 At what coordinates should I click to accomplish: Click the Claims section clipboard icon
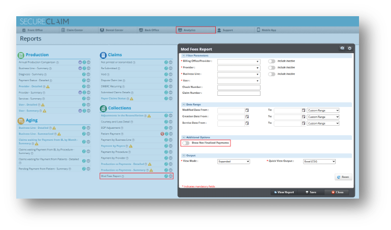tap(104, 55)
